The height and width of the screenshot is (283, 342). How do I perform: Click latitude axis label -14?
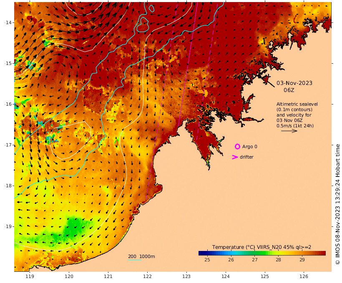point(8,22)
